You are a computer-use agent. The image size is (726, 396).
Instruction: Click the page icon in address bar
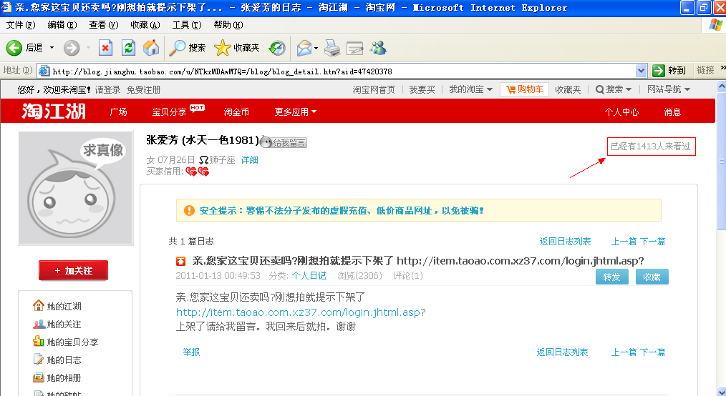pyautogui.click(x=44, y=71)
